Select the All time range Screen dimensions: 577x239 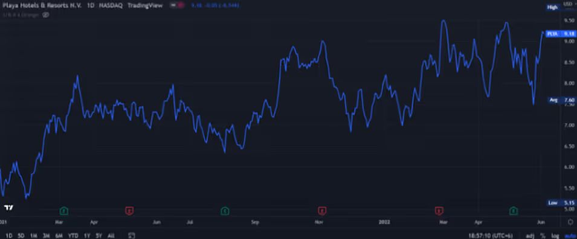[x=111, y=236]
